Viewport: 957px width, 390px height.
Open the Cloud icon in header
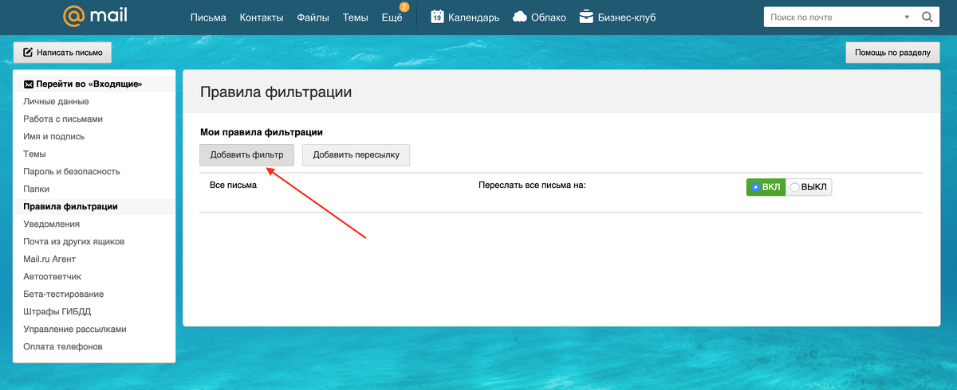520,17
